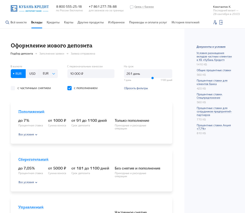Screen dimensions: 245x213
Task: Open the user profile settings icon
Action: (x=215, y=22)
